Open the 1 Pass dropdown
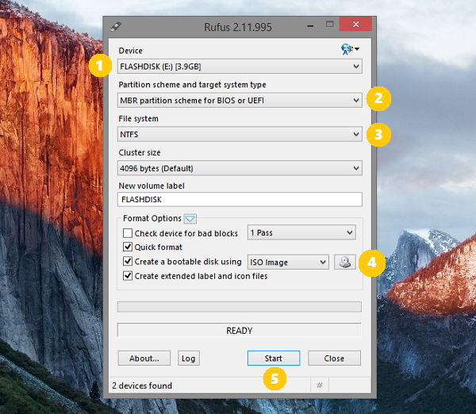The image size is (476, 414). click(301, 233)
